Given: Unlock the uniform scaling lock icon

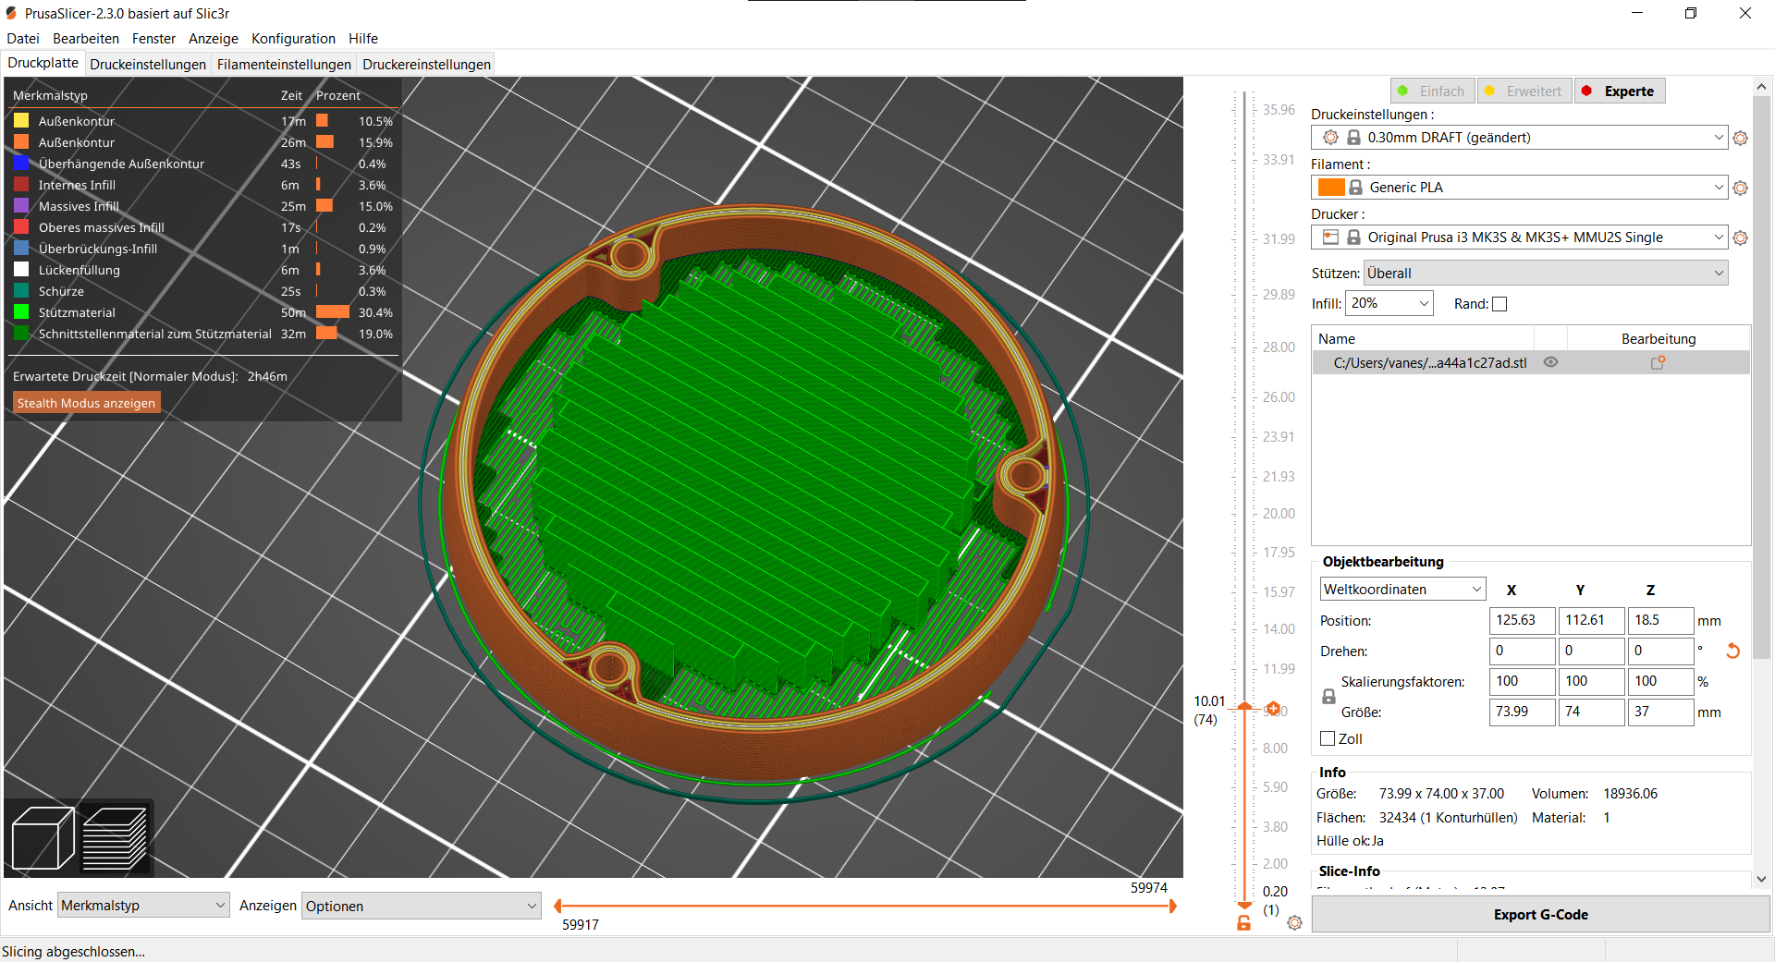Looking at the screenshot, I should tap(1328, 697).
